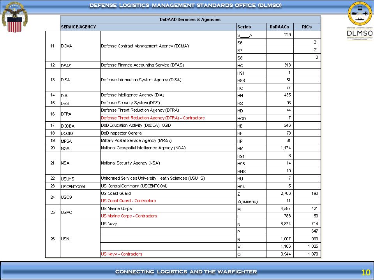Click Defense Security System (DSS) text

130,103
